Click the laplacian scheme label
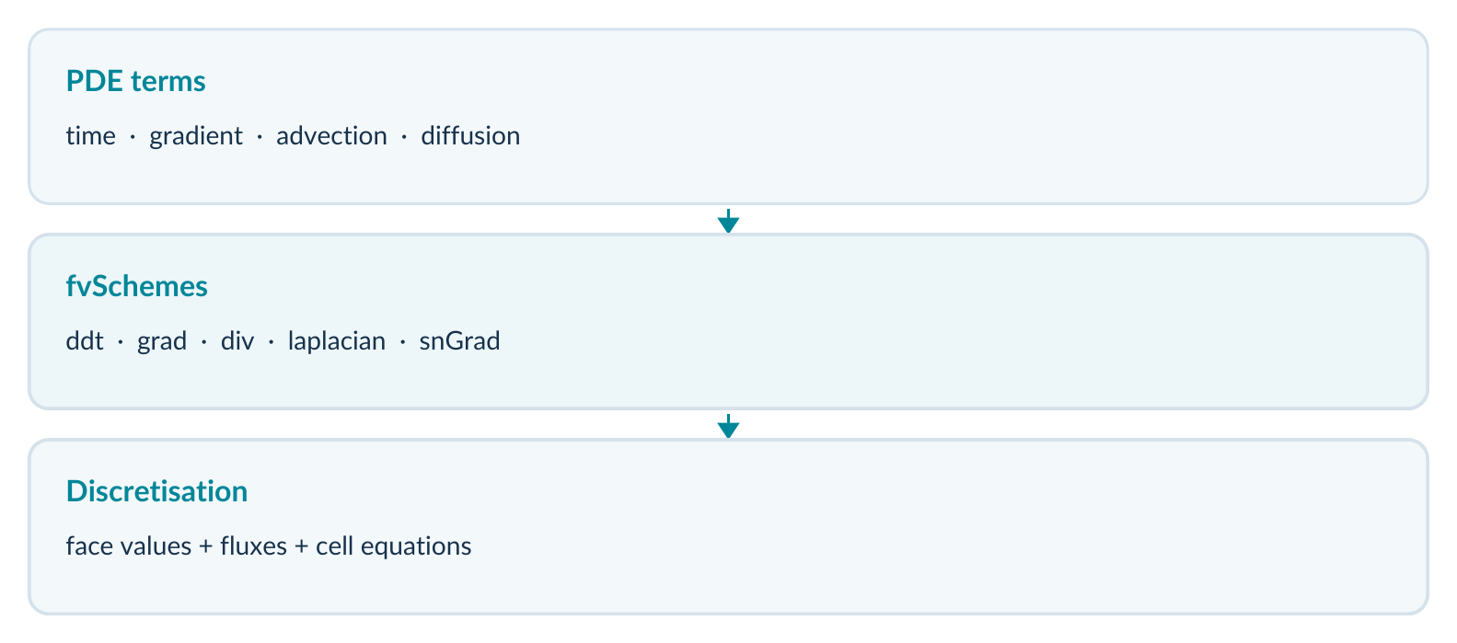This screenshot has width=1457, height=643. tap(337, 341)
